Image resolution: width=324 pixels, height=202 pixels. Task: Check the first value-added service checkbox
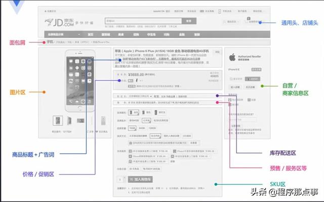point(130,151)
